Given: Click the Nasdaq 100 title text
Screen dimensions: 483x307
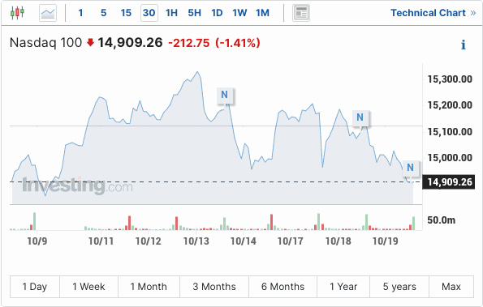Looking at the screenshot, I should [x=46, y=43].
